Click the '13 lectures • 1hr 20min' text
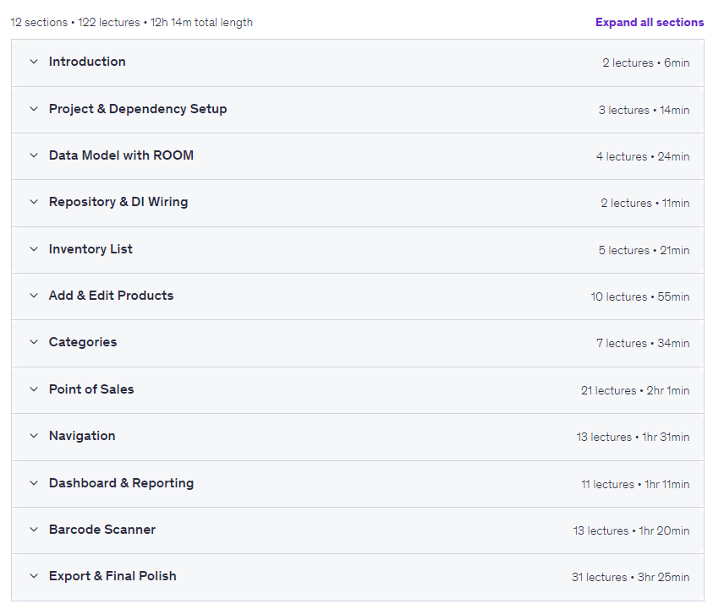Image resolution: width=713 pixels, height=609 pixels. click(x=631, y=530)
